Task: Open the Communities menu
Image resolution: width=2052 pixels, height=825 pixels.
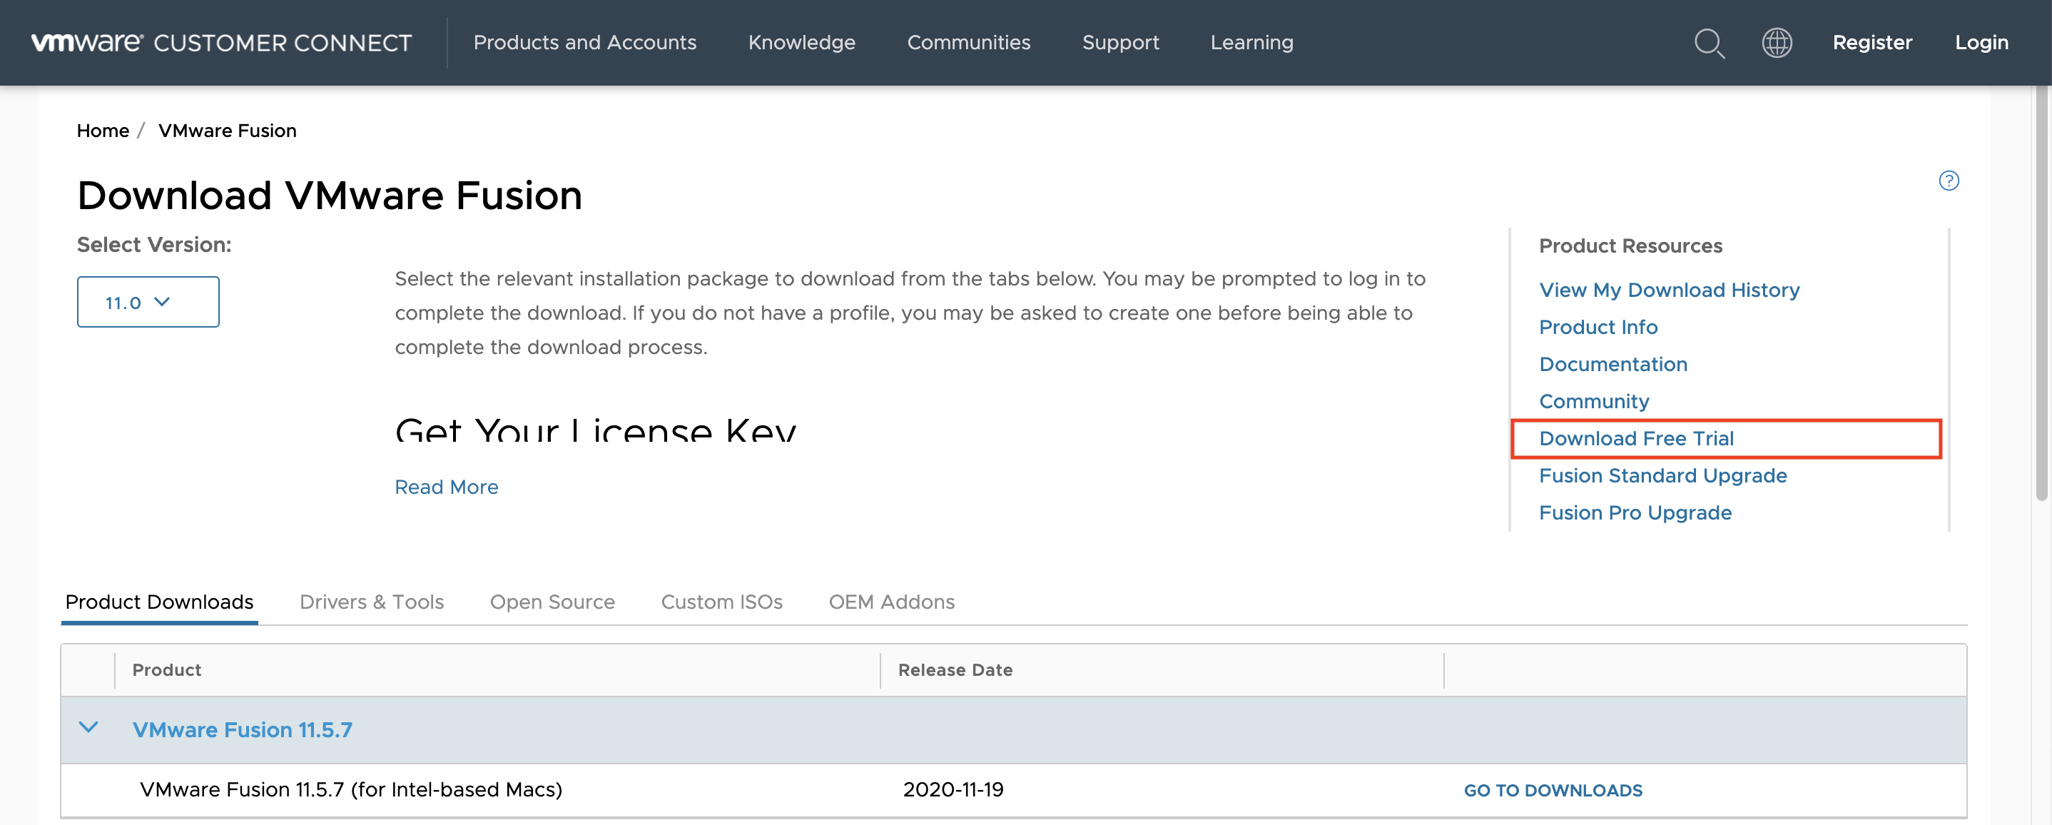Action: (x=969, y=42)
